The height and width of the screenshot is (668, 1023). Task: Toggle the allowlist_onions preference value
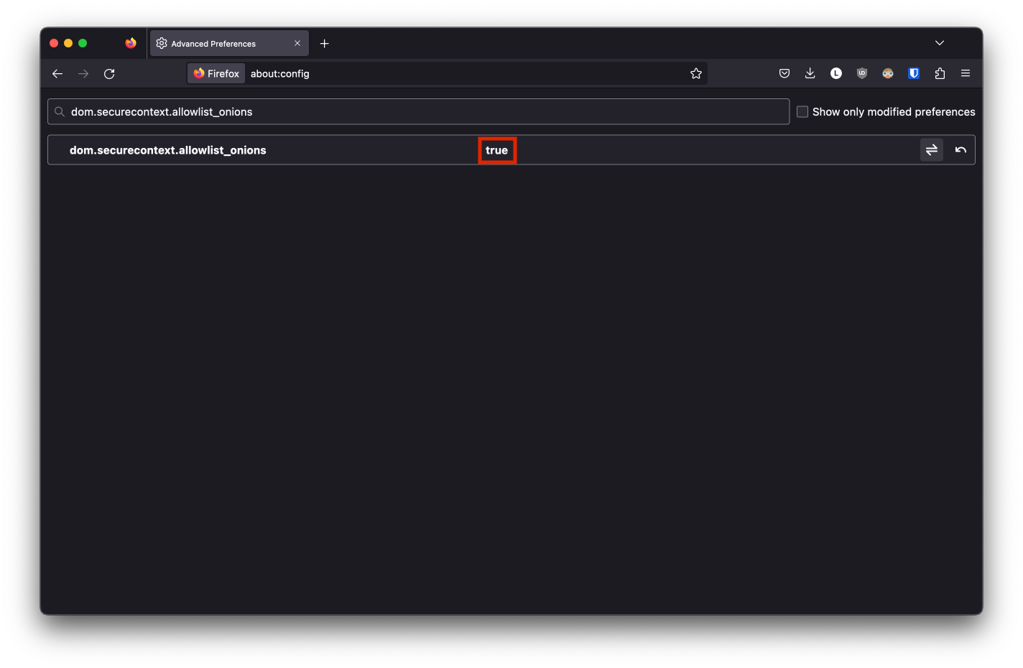coord(932,150)
